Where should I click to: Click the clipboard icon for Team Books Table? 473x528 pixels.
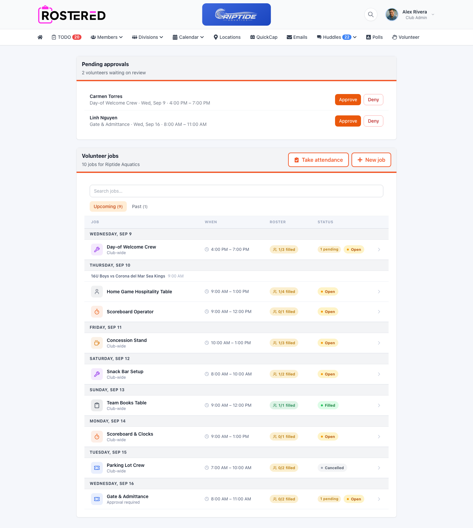pyautogui.click(x=97, y=405)
